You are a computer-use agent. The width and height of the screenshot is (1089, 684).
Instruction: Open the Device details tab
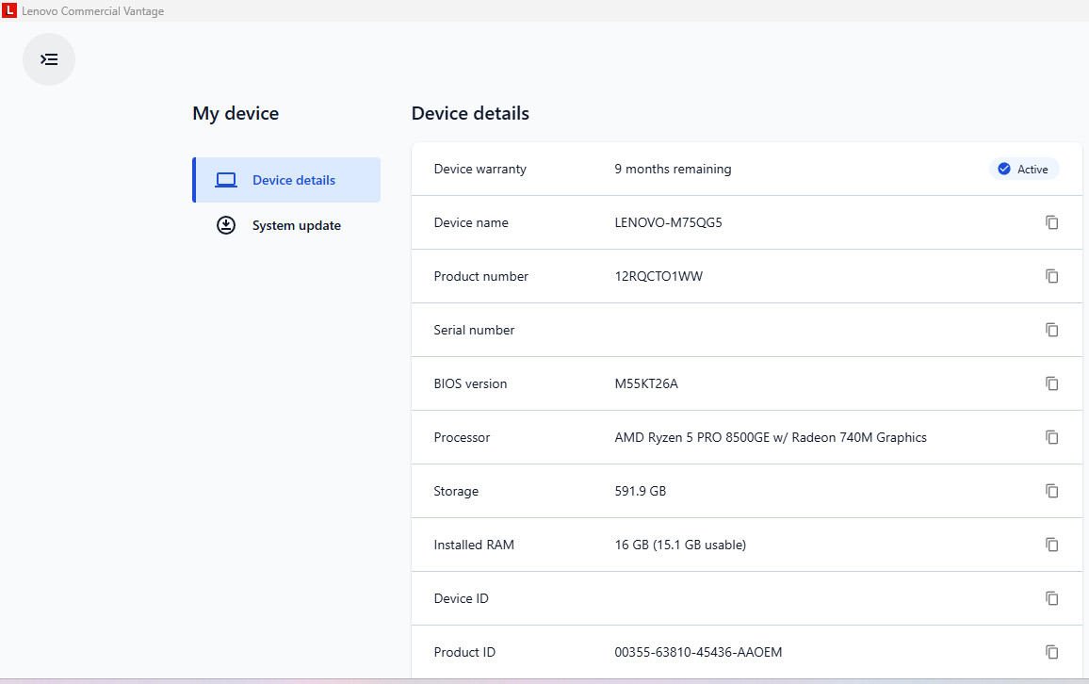tap(286, 180)
